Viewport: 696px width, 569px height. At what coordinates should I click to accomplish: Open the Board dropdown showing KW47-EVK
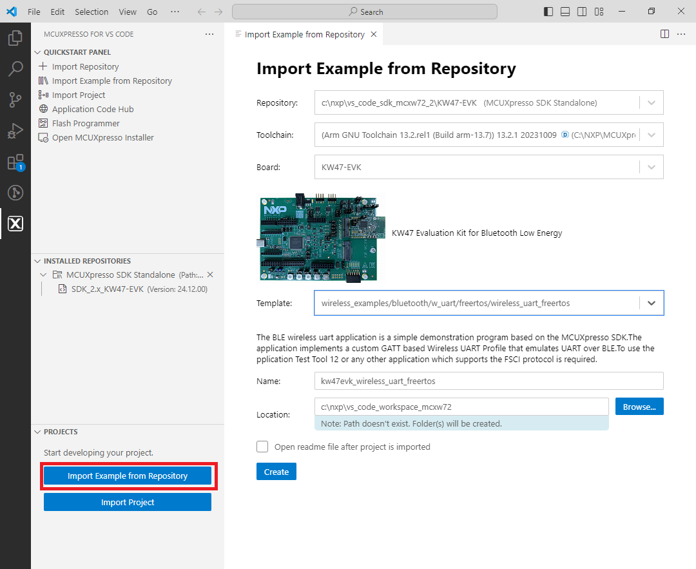[651, 166]
